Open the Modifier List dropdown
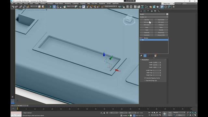This screenshot has height=117, width=208. tap(154, 17)
